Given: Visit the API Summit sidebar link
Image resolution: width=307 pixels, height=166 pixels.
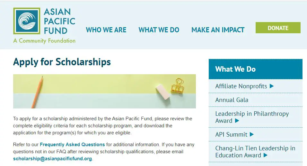Looking at the screenshot, I should pyautogui.click(x=231, y=134).
